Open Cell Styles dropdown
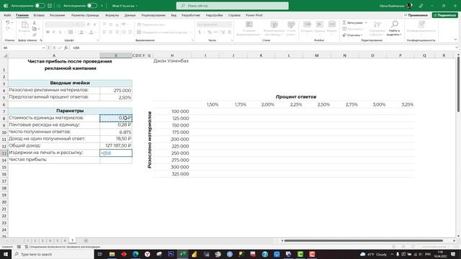The height and width of the screenshot is (259, 461). [291, 29]
